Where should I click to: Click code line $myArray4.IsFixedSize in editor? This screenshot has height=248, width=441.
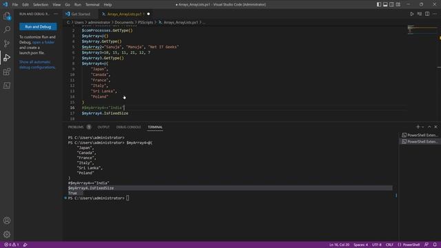coord(105,113)
